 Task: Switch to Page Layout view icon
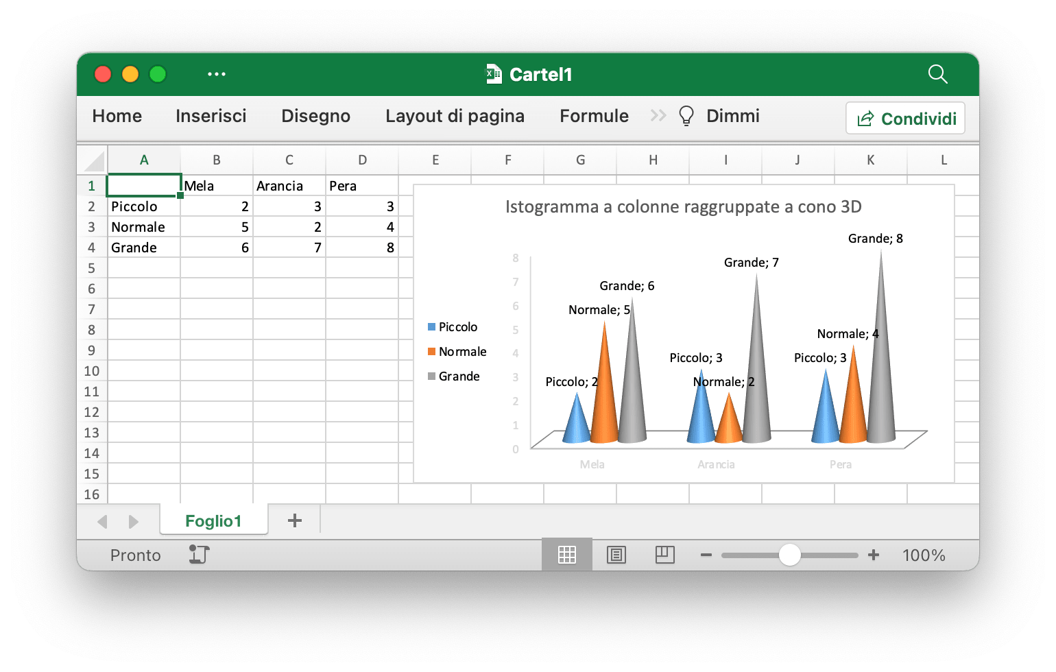616,555
